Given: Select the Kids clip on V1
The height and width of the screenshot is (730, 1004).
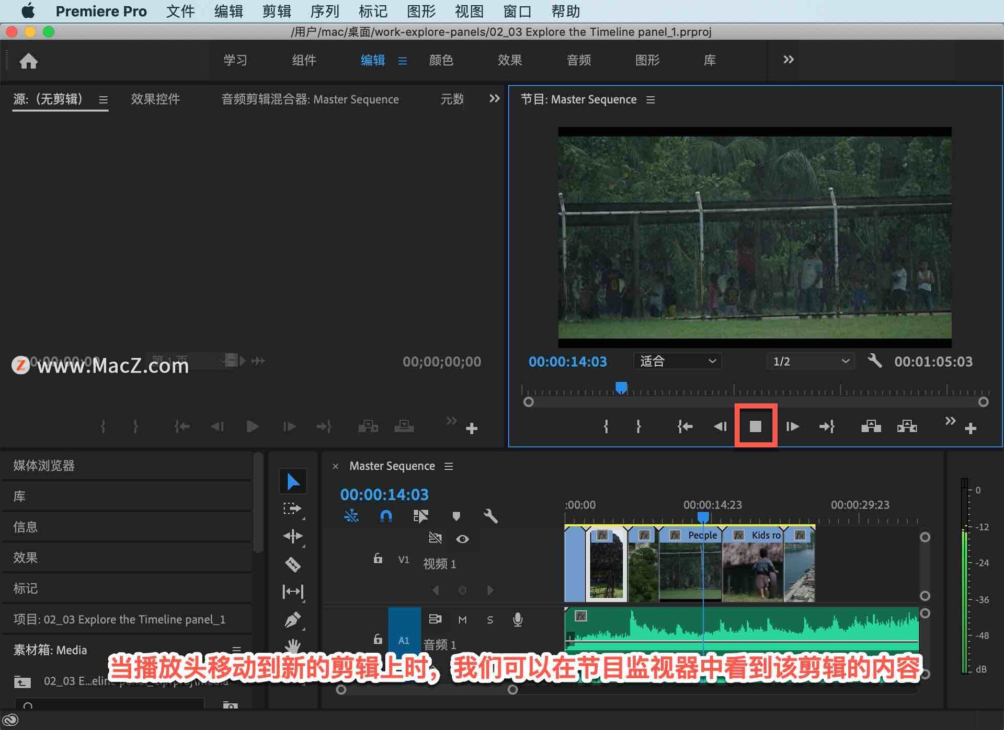Looking at the screenshot, I should (753, 564).
